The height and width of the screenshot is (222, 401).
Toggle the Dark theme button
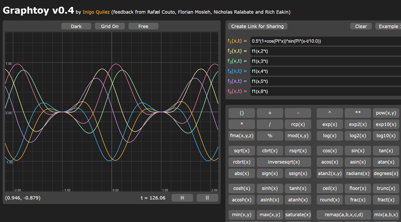(x=76, y=26)
